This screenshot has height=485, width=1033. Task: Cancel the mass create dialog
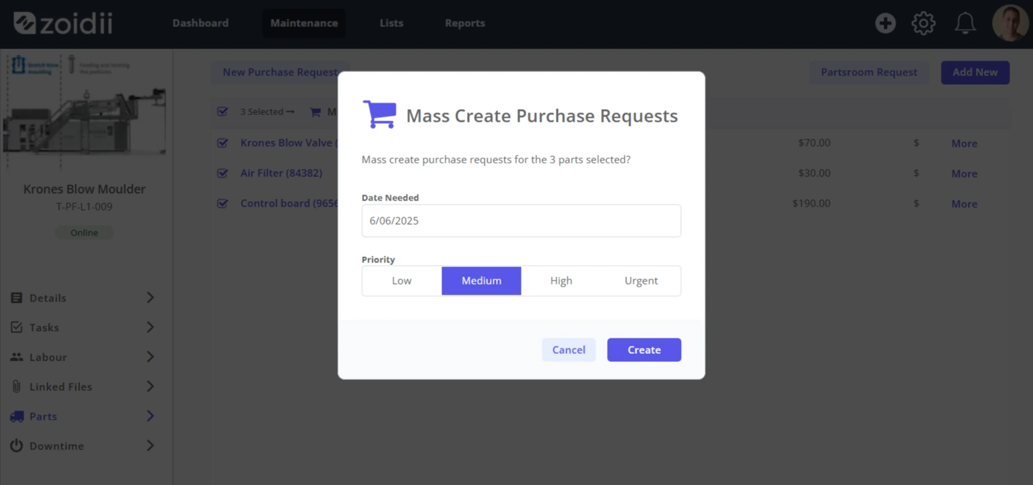(x=569, y=350)
